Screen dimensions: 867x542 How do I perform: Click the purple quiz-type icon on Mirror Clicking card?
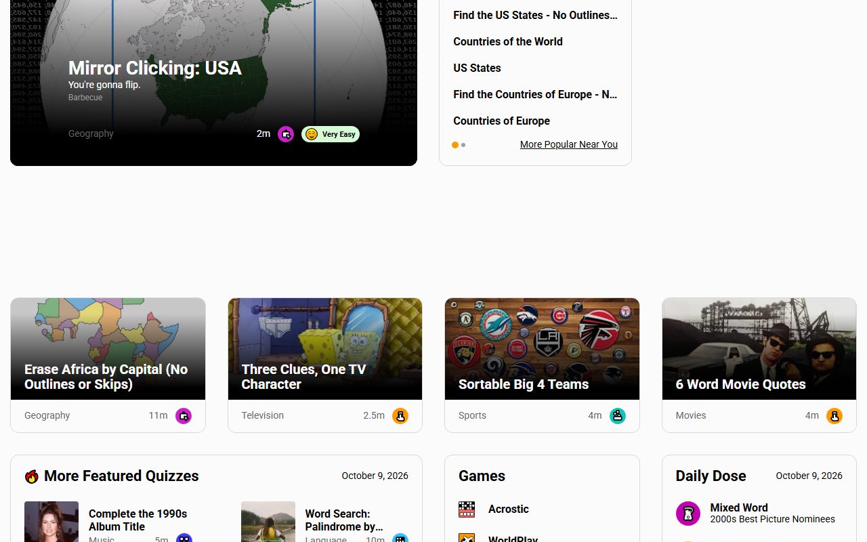click(286, 134)
